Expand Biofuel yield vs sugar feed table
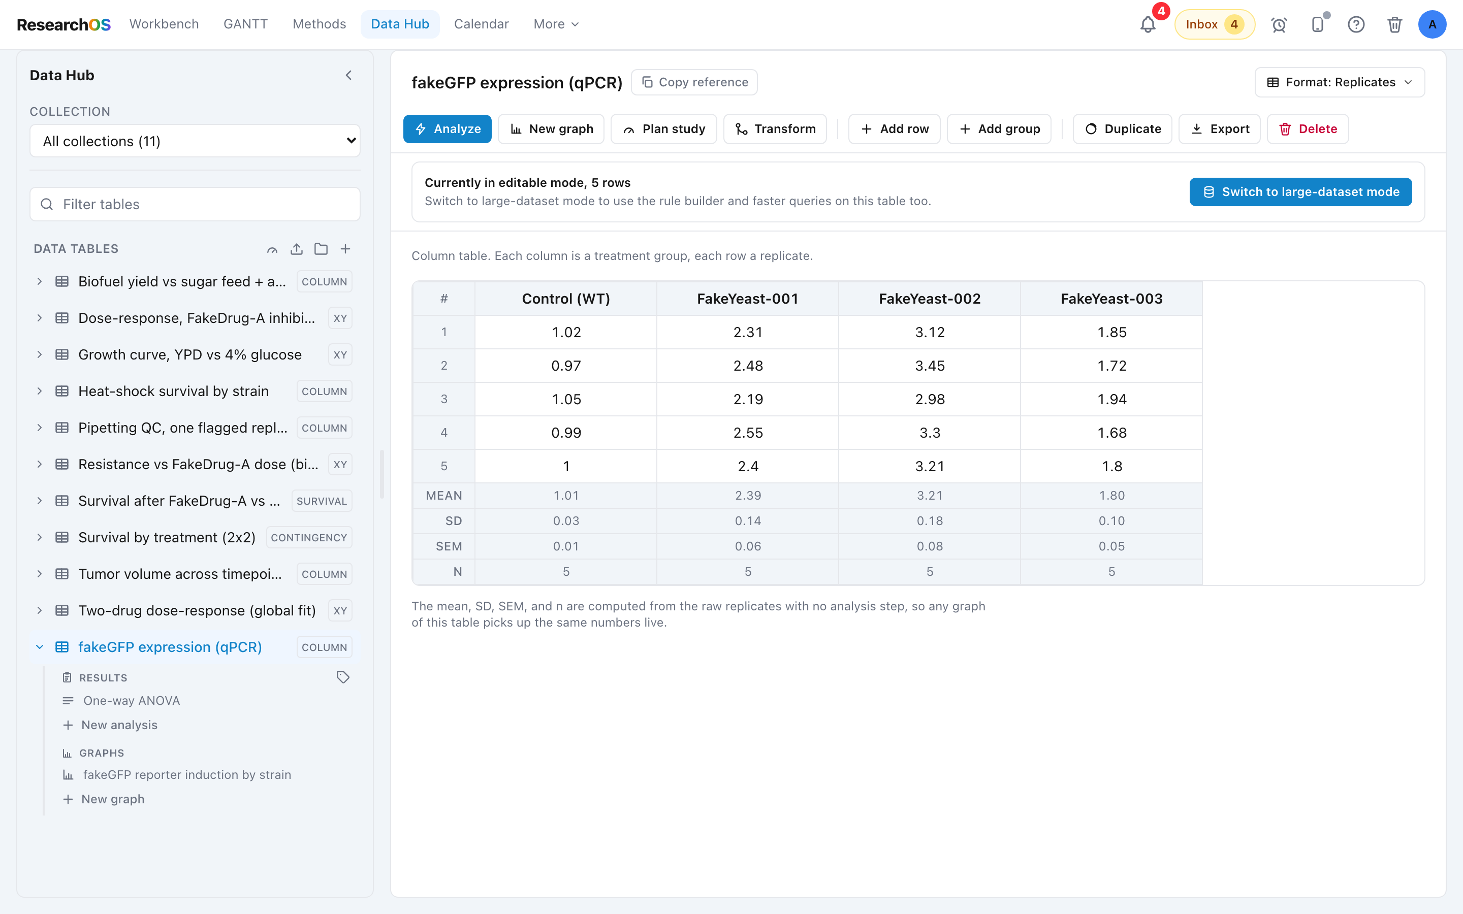Image resolution: width=1463 pixels, height=914 pixels. coord(39,282)
